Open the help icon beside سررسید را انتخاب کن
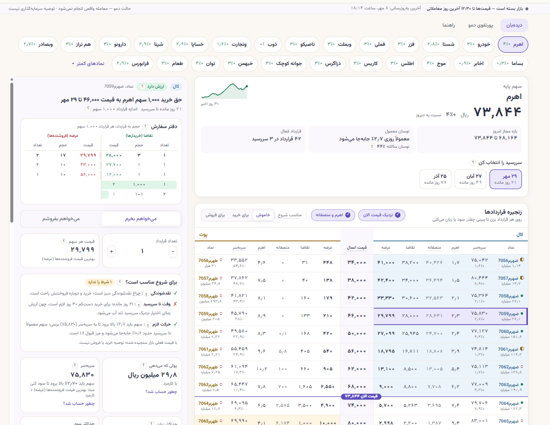The height and width of the screenshot is (425, 550). coord(473,163)
